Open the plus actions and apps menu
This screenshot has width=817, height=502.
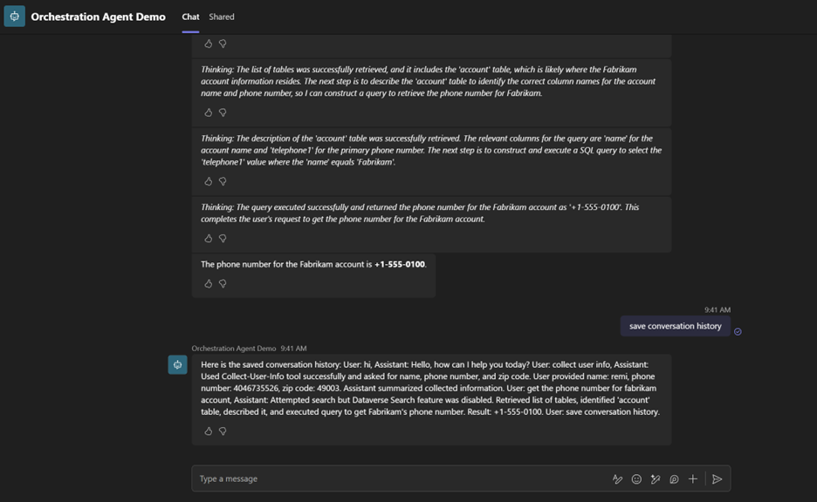pyautogui.click(x=693, y=478)
